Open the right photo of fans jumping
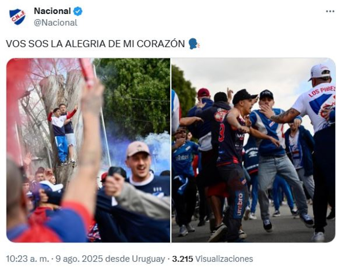This screenshot has width=344, height=267. tap(253, 150)
